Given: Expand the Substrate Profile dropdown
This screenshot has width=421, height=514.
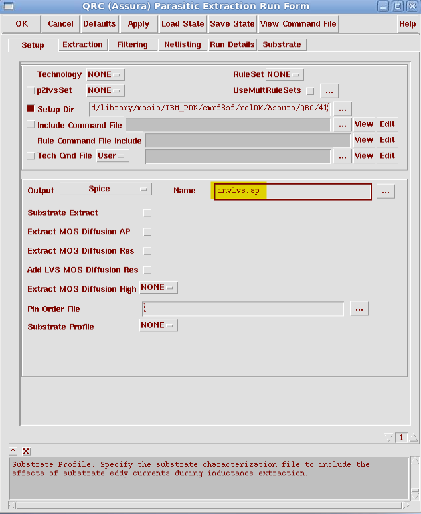Looking at the screenshot, I should click(x=158, y=325).
